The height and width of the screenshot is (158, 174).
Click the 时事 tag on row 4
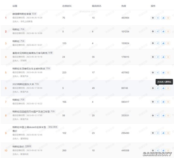coord(51,53)
